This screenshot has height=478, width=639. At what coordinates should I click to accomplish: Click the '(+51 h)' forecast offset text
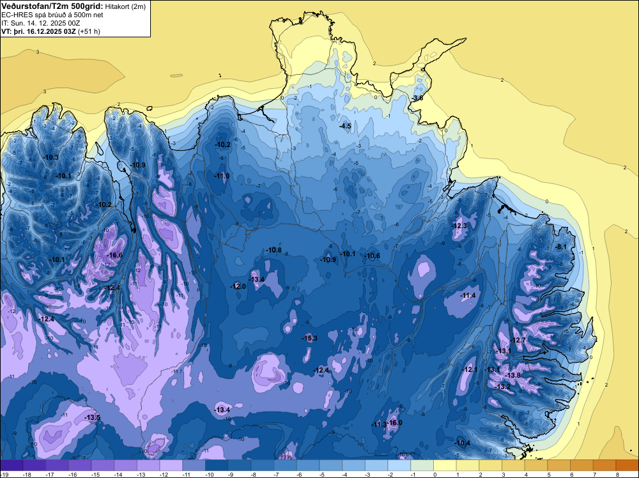(89, 31)
